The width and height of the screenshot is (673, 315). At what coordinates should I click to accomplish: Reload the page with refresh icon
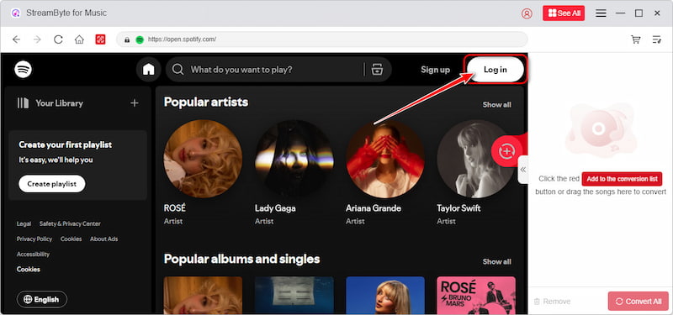[x=58, y=39]
